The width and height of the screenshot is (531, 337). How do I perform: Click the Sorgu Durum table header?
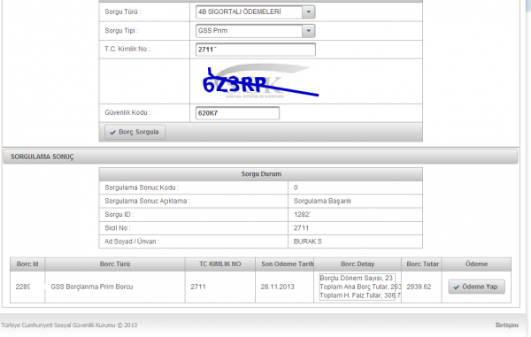tap(261, 174)
